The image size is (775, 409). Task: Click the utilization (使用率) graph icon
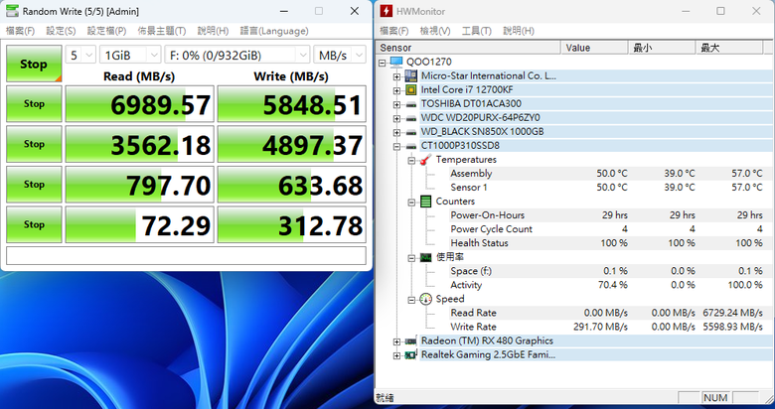point(425,257)
